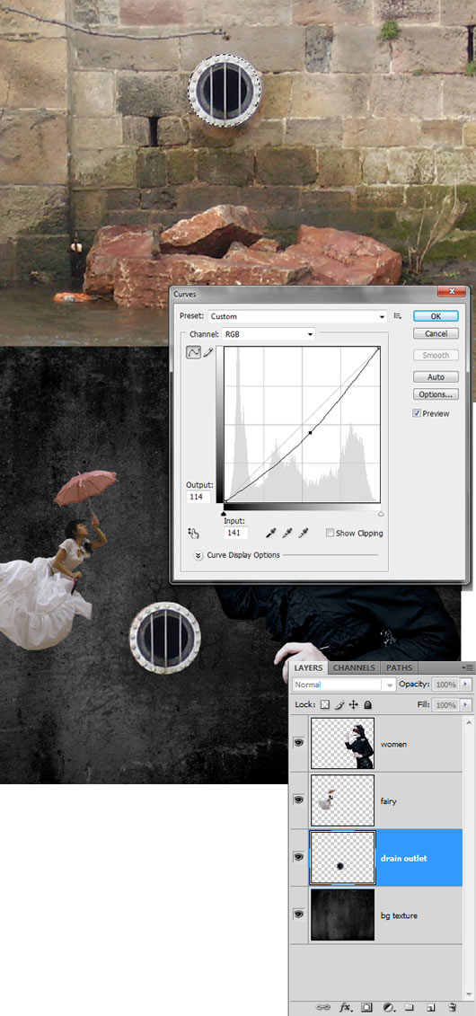Viewport: 476px width, 1016px height.
Task: Toggle the Preview checkbox in Curves
Action: [417, 413]
